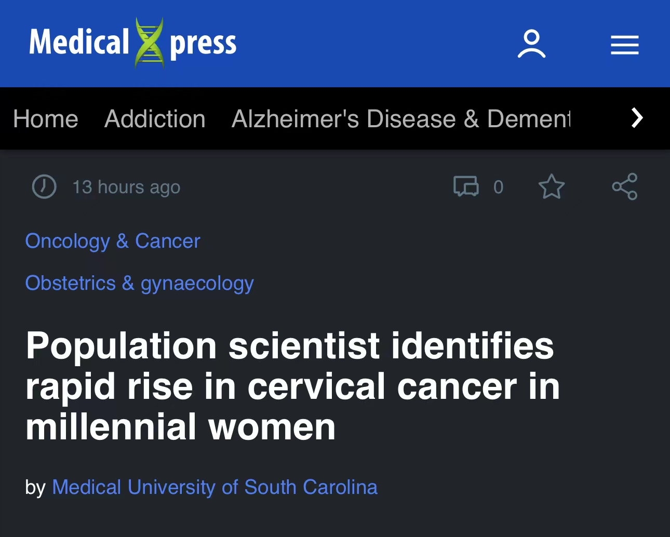This screenshot has width=670, height=537.
Task: Follow the Oncology & Cancer category link
Action: (x=113, y=241)
